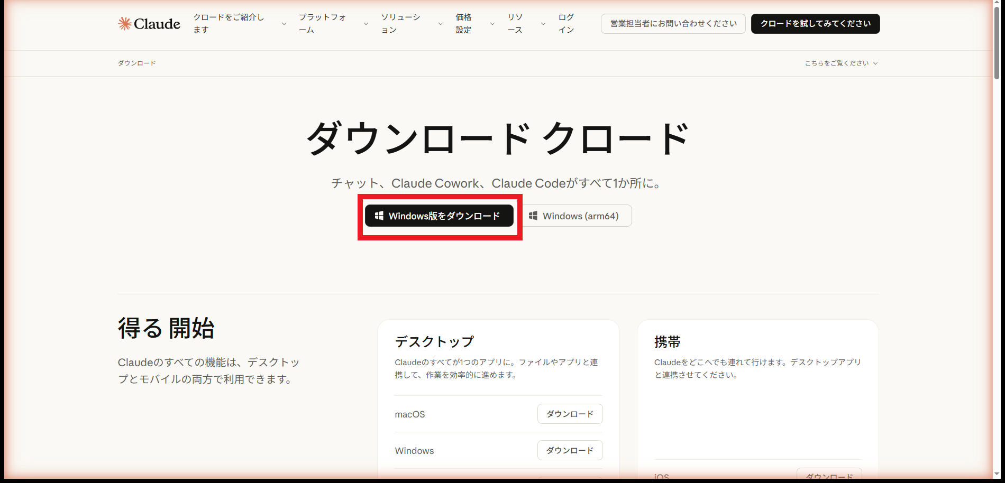Open the こちらをご覧ください dropdown
The height and width of the screenshot is (483, 1005).
pos(840,63)
